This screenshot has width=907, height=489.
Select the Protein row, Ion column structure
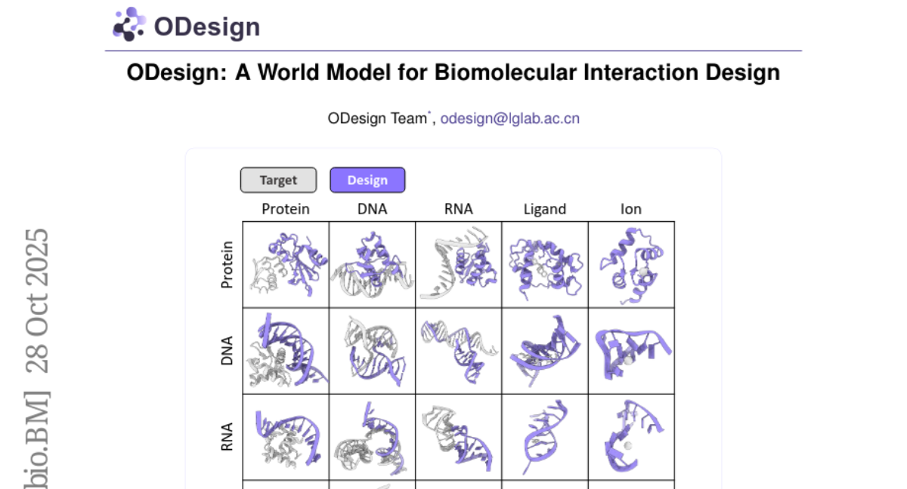coord(630,265)
